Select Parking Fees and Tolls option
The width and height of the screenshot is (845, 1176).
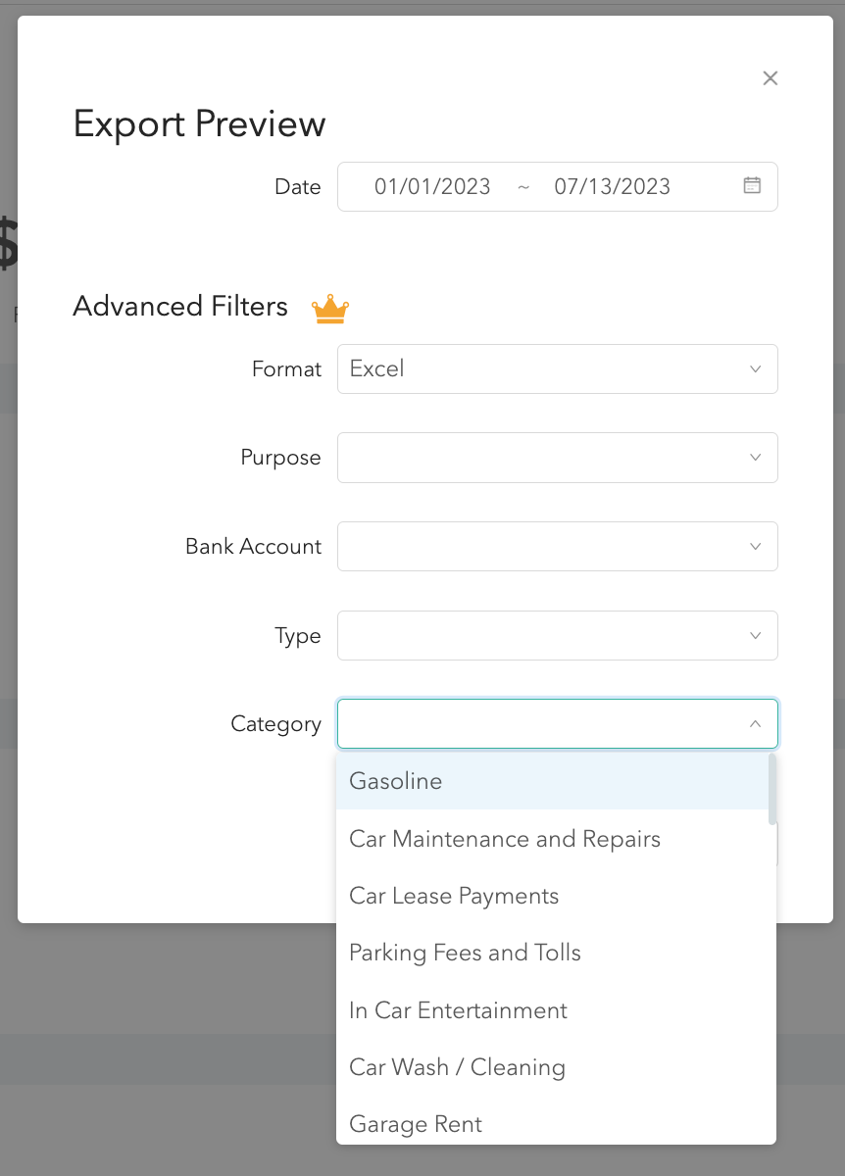553,953
